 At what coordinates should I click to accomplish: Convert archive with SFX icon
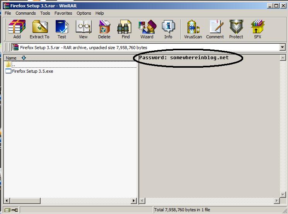257,29
